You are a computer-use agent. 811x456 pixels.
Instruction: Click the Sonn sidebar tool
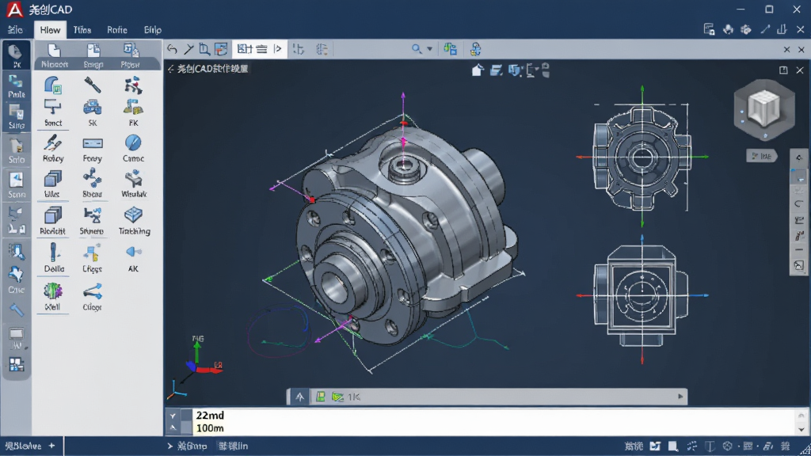pyautogui.click(x=16, y=185)
